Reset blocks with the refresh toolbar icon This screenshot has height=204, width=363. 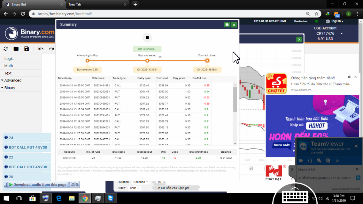click(x=5, y=49)
